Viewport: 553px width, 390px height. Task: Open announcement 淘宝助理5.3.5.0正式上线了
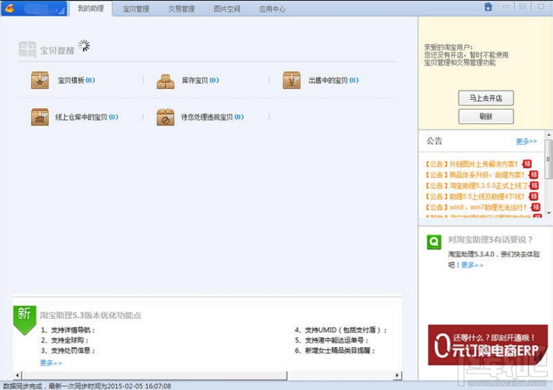[x=477, y=186]
